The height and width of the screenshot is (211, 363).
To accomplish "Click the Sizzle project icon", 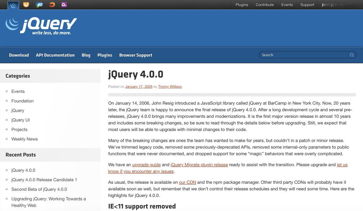I will coord(51,5).
